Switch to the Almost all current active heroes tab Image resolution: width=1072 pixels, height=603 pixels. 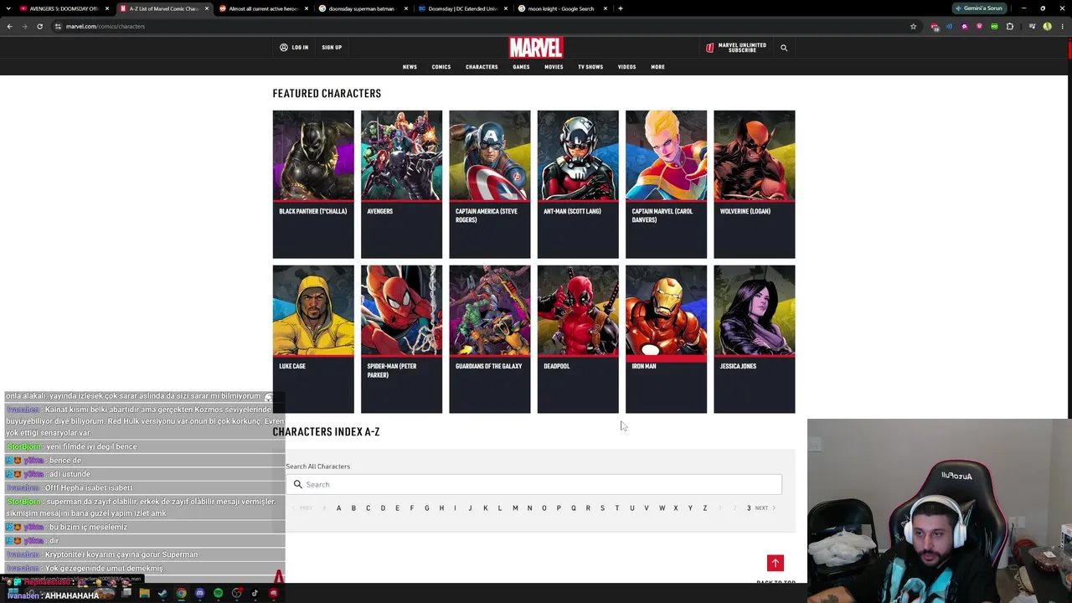262,8
